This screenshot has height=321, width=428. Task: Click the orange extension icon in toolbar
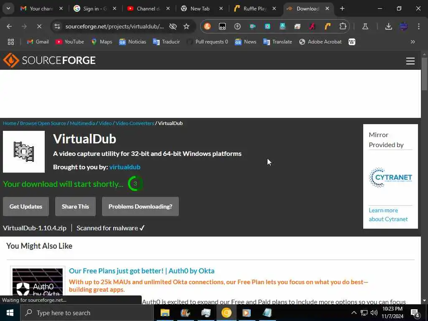tap(207, 26)
